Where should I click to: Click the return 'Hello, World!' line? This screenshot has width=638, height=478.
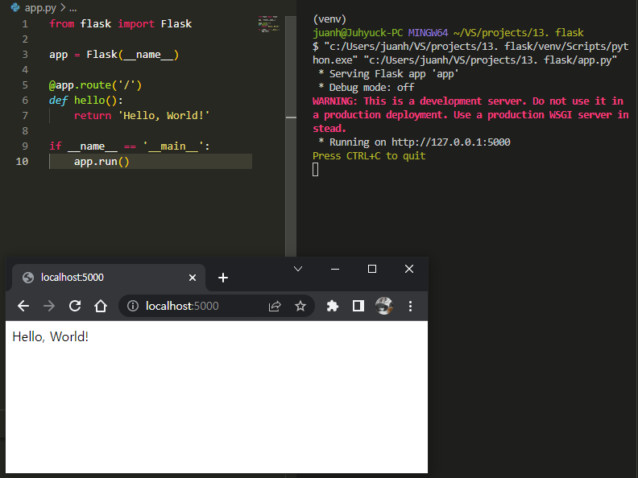pos(142,116)
